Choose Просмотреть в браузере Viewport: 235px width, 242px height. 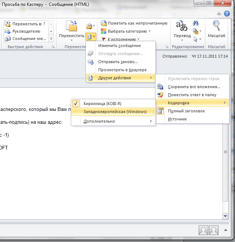[122, 70]
